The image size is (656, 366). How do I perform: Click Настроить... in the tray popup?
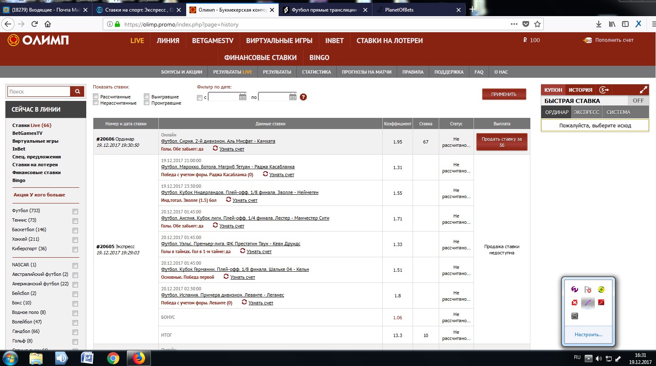(x=588, y=335)
